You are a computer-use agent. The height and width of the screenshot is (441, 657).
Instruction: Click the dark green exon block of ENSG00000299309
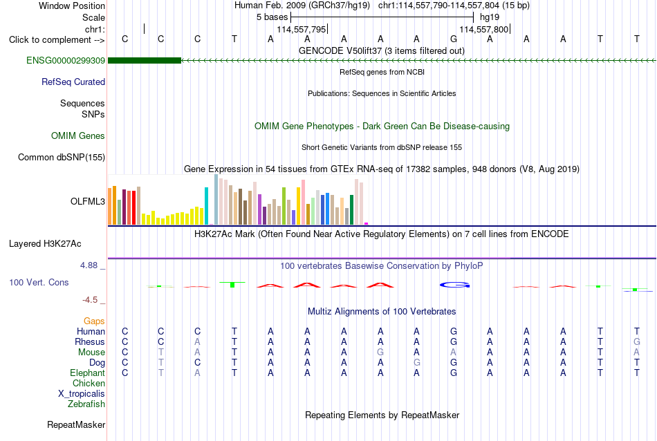point(145,61)
